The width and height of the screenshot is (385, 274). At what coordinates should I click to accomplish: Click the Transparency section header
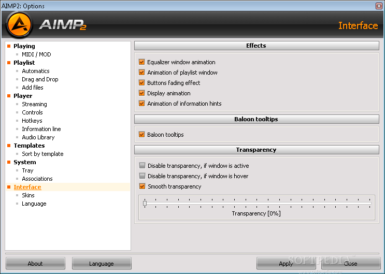click(x=256, y=150)
